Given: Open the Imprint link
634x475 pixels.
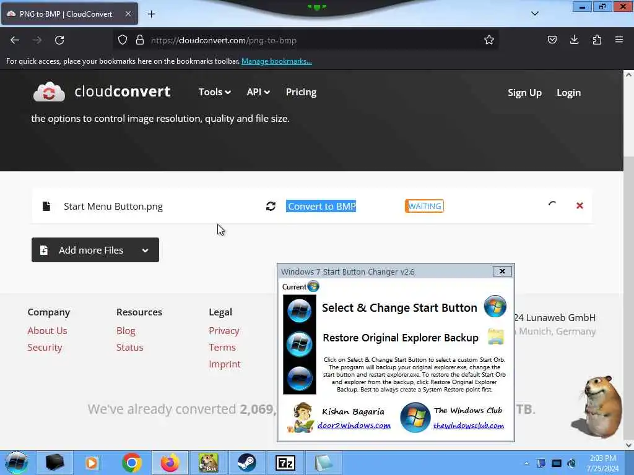Looking at the screenshot, I should [x=225, y=364].
